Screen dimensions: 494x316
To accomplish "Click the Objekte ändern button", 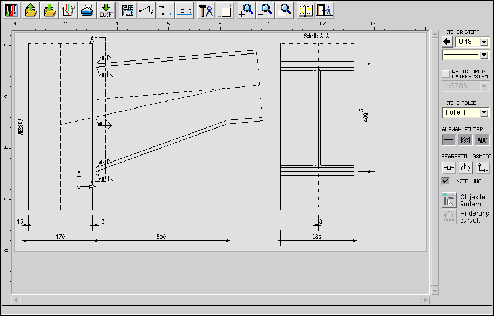I will coord(449,200).
